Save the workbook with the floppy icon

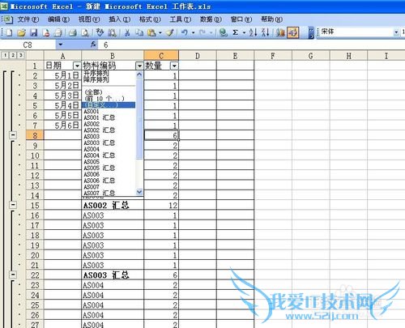pyautogui.click(x=33, y=32)
